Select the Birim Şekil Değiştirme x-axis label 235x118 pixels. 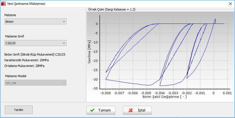[x=165, y=97]
